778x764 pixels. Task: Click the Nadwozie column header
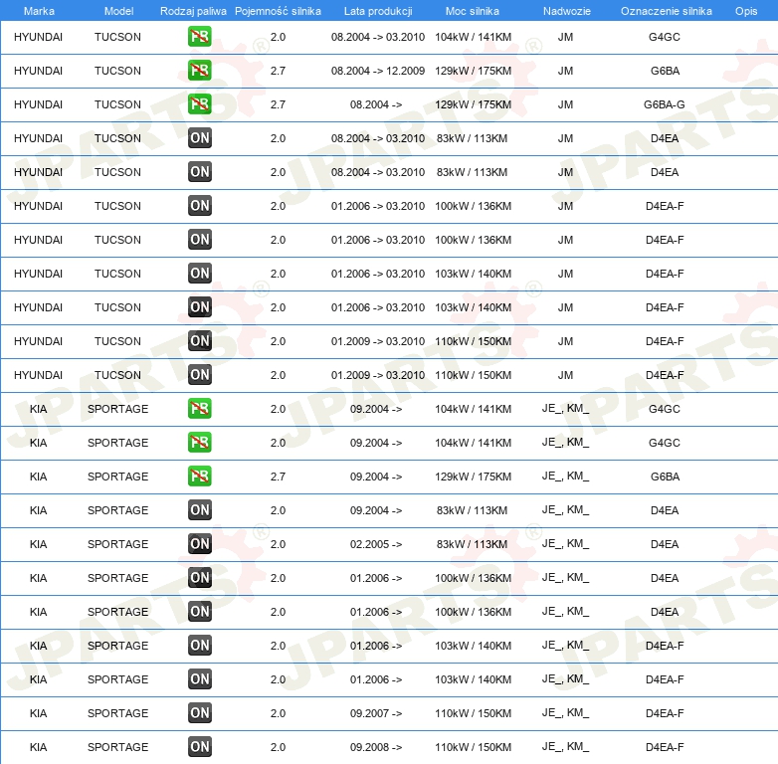click(x=567, y=11)
